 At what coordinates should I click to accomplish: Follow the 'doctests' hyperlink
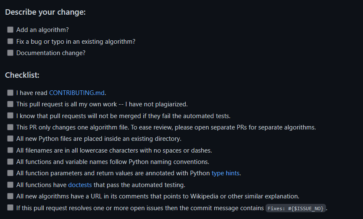[80, 185]
